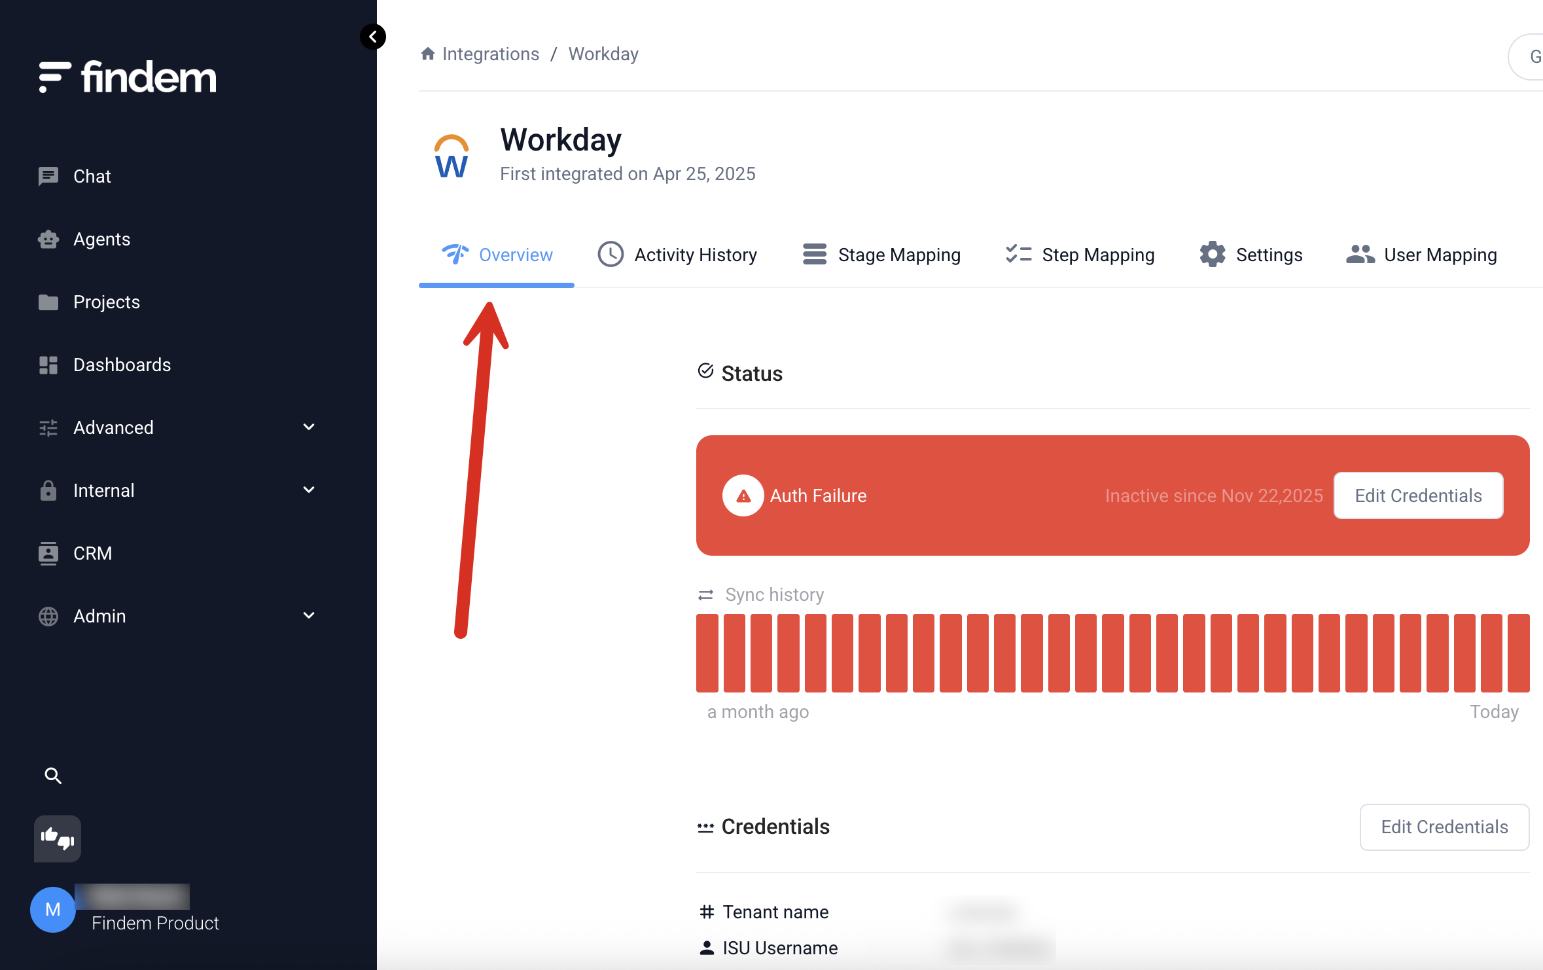
Task: Click the Tenant name field label
Action: (x=775, y=912)
